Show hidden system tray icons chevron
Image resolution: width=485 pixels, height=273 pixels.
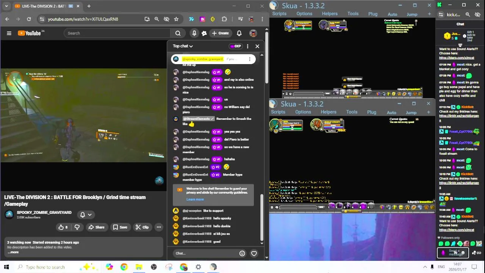[425, 267]
